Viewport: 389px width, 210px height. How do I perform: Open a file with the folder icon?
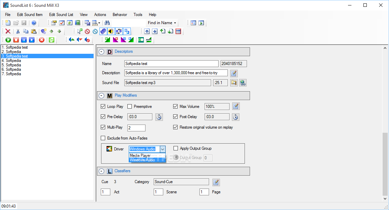coord(16,23)
